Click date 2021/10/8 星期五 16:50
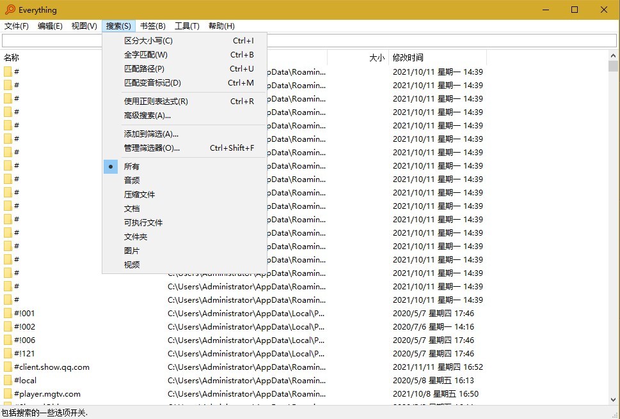The image size is (620, 419). click(x=435, y=393)
